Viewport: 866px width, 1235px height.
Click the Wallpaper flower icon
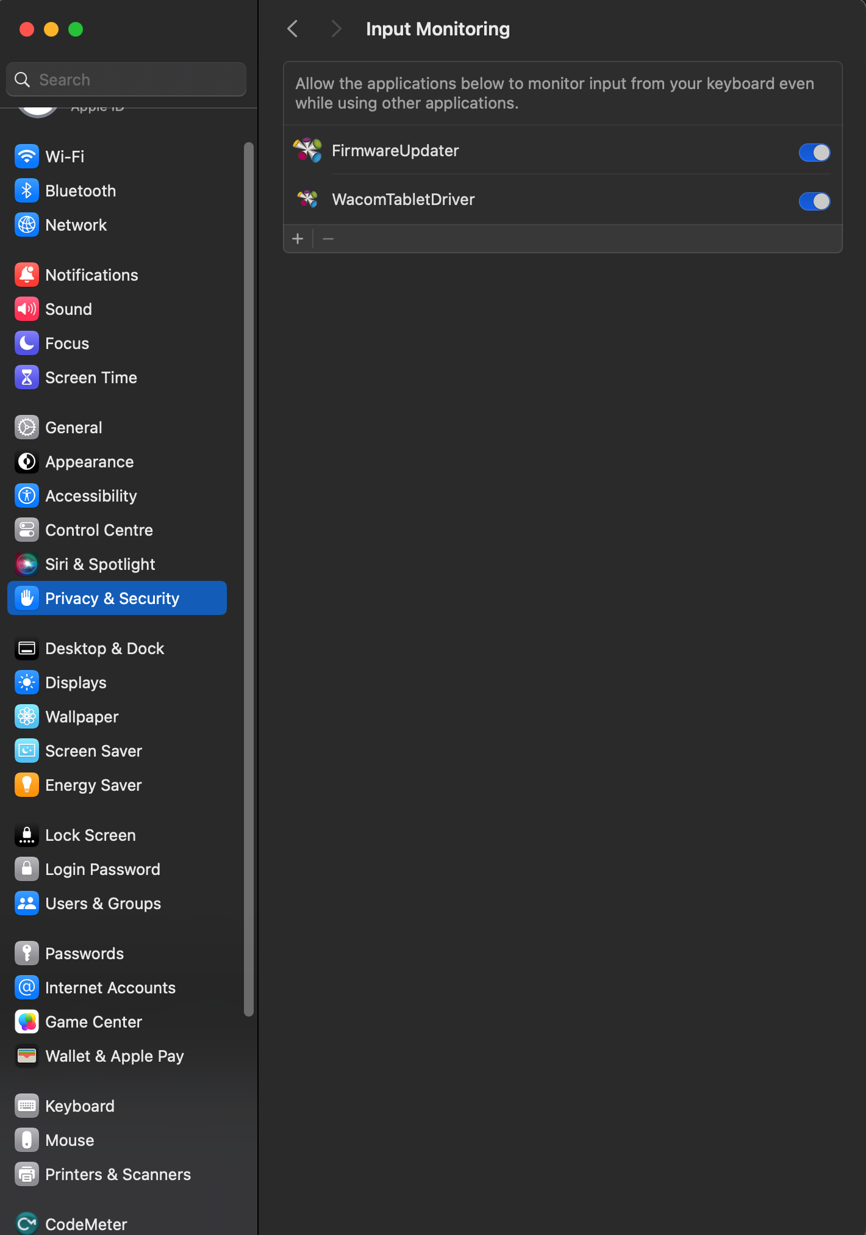27,717
